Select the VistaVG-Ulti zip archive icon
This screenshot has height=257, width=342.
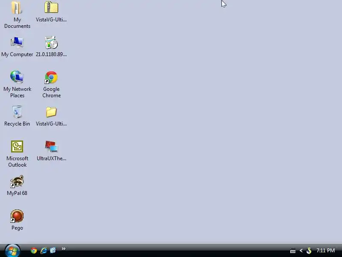pos(51,12)
